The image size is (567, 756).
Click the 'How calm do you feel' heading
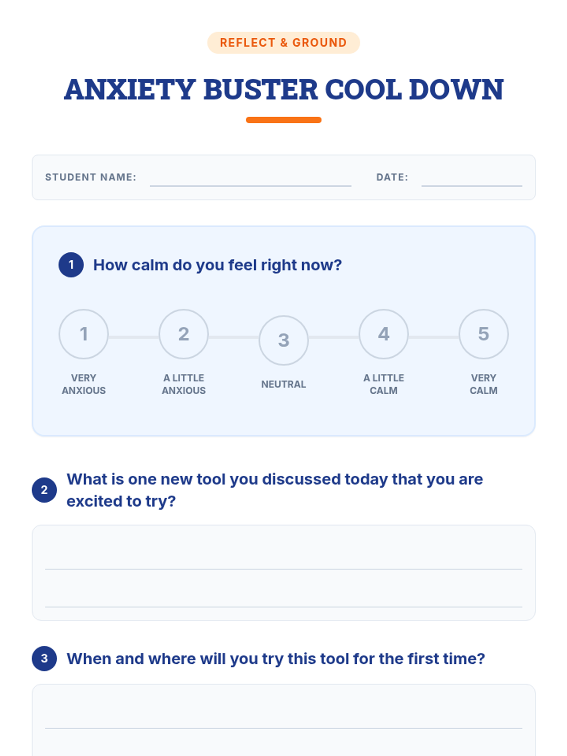(217, 265)
